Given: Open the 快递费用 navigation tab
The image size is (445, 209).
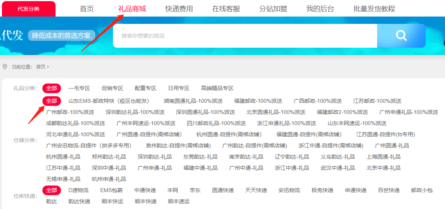Looking at the screenshot, I should (x=179, y=9).
